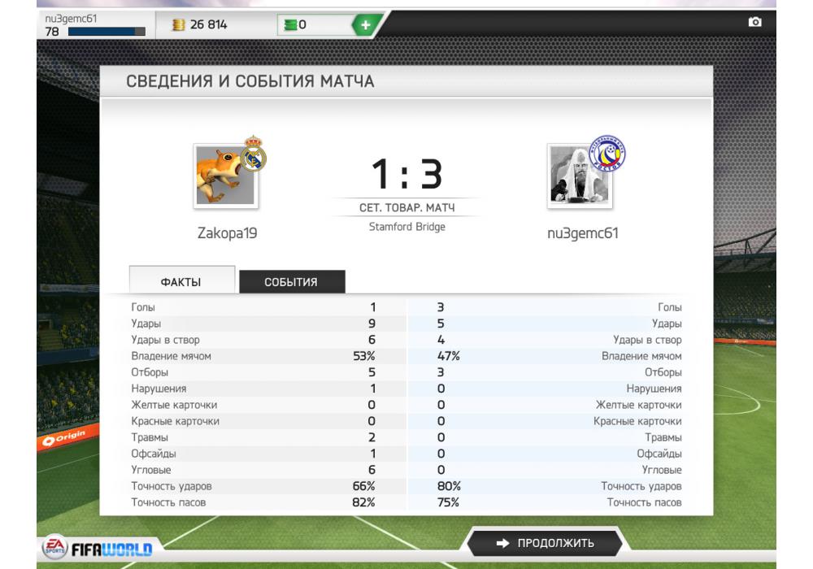Open the EA Sports FIFA World logo
This screenshot has width=813, height=569.
coord(98,547)
